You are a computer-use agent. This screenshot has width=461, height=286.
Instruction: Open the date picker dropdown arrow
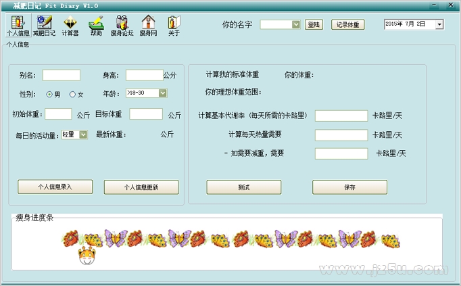click(x=439, y=24)
